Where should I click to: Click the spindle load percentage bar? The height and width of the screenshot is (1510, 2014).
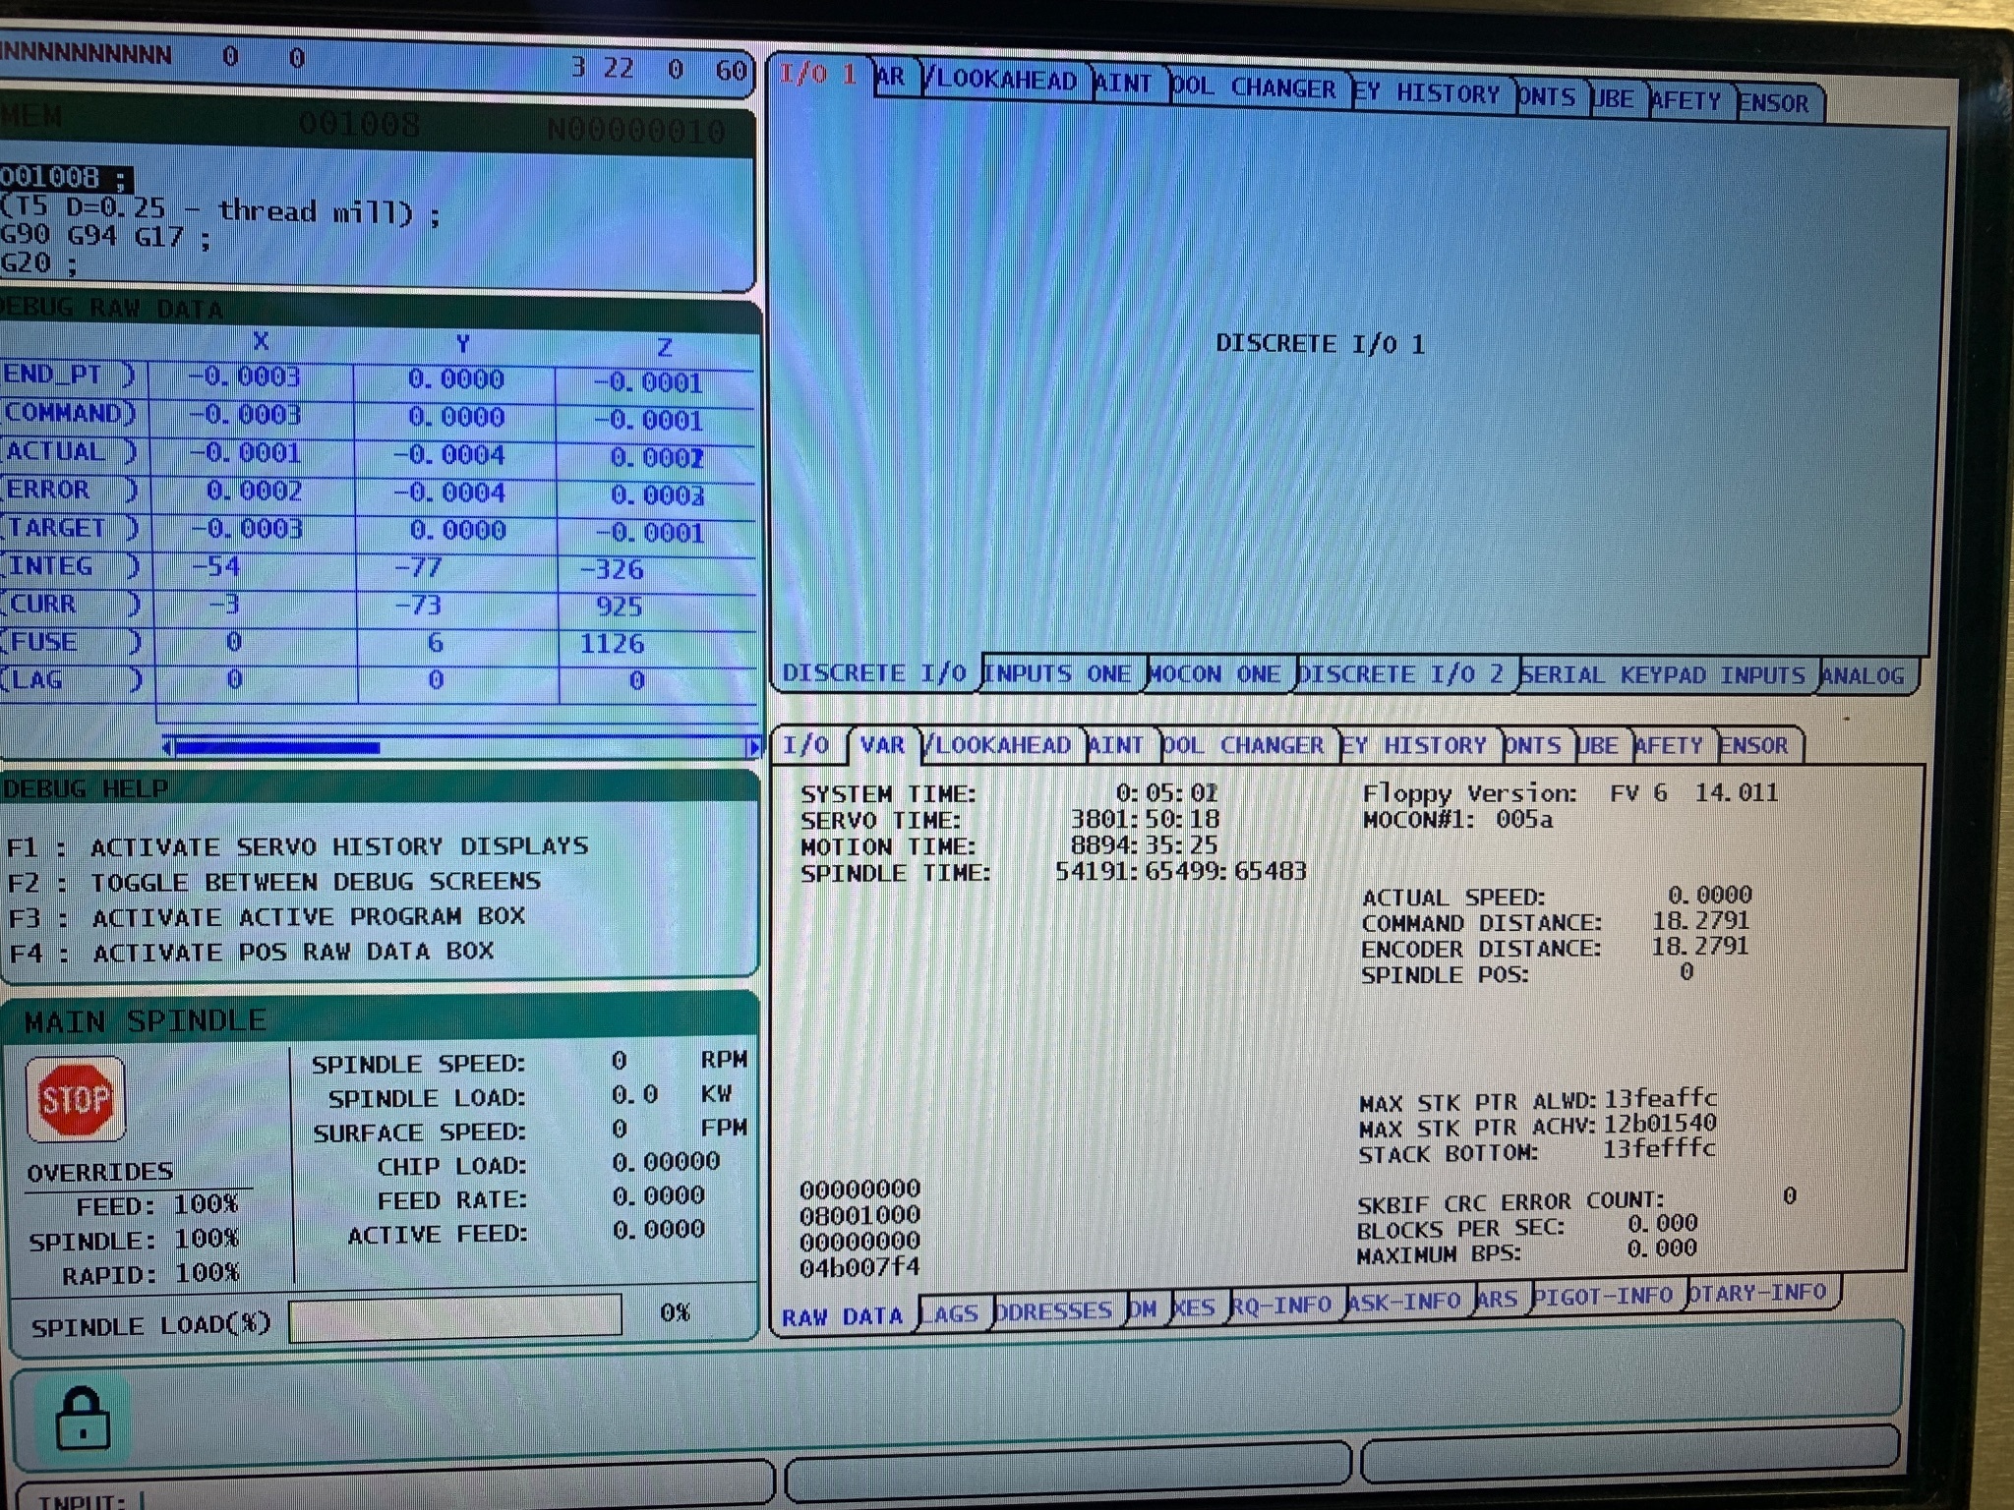click(x=455, y=1317)
